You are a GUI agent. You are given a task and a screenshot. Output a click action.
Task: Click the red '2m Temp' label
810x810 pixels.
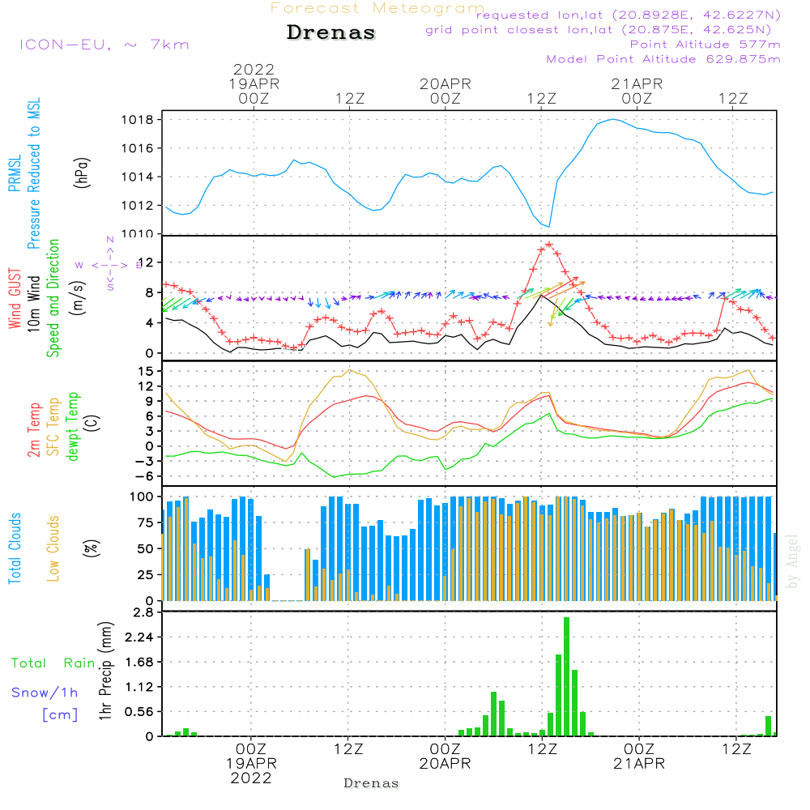33,430
